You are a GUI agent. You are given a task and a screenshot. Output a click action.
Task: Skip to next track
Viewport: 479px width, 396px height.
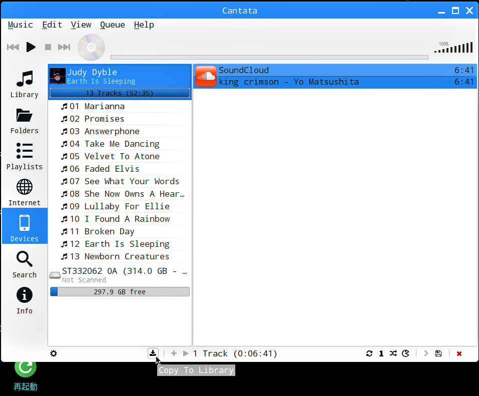[x=64, y=47]
